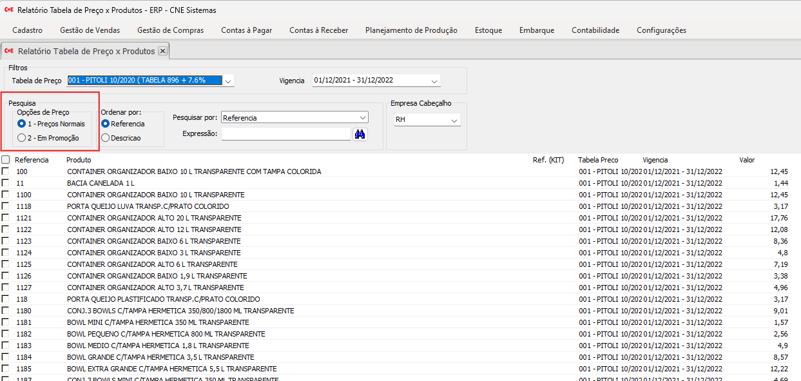The width and height of the screenshot is (801, 381).
Task: Click the binoculars search icon
Action: (x=360, y=134)
